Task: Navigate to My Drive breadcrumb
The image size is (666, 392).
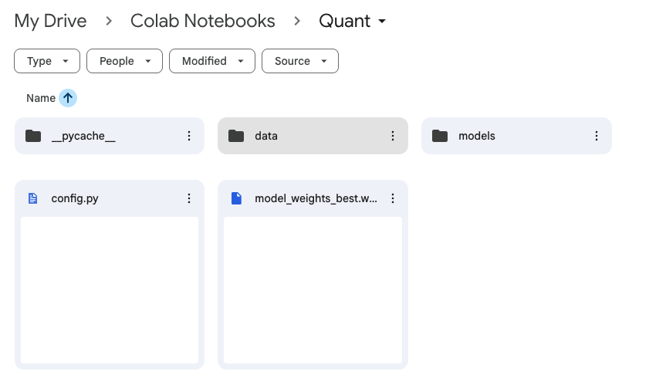Action: click(50, 21)
